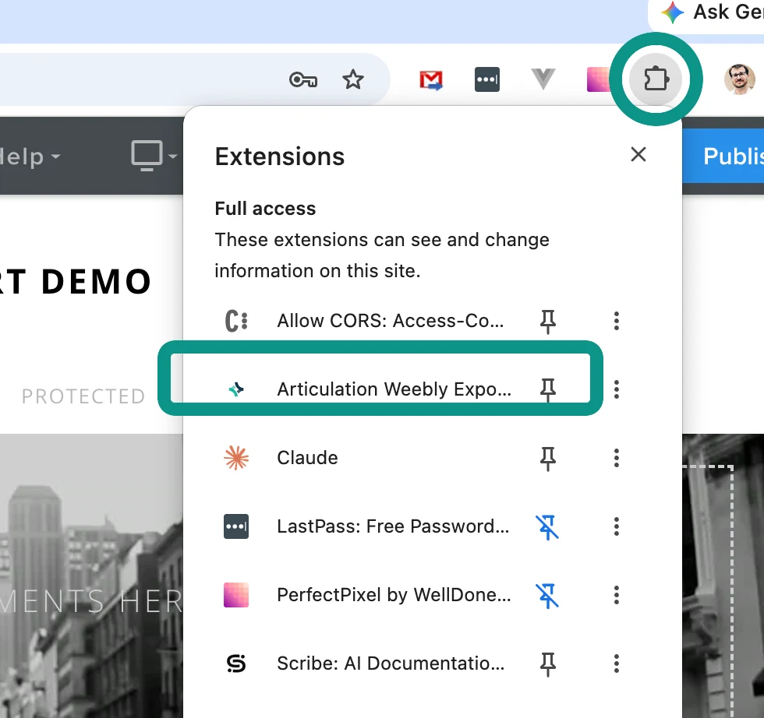The height and width of the screenshot is (718, 764).
Task: Bookmark this page with the star
Action: [352, 79]
